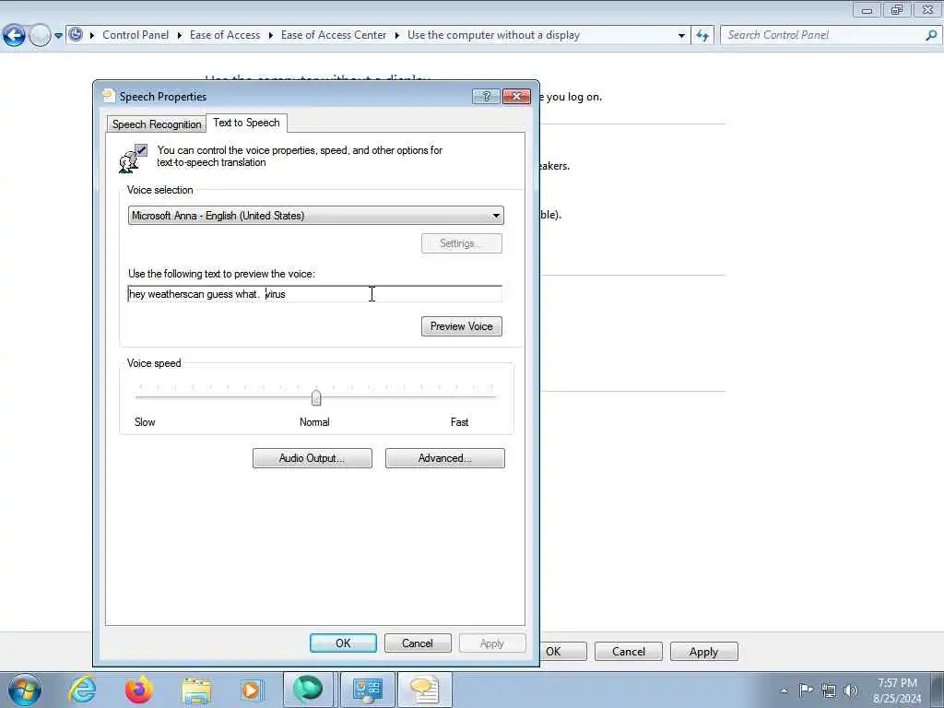The image size is (944, 708).
Task: Go back with the blue Back arrow
Action: (x=14, y=36)
